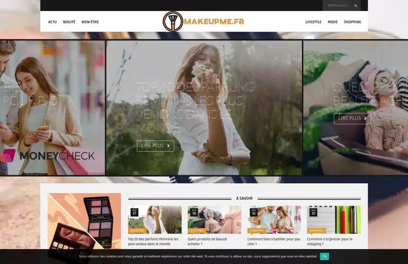Click the MakeUpMe.fr brush logo
Viewport: 408px width, 264px height.
coord(173,21)
